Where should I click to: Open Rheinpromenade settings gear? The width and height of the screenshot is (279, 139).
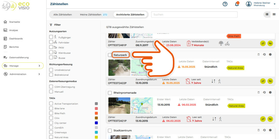[270, 92]
